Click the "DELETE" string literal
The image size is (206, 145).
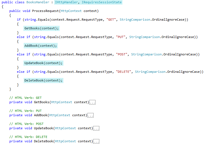click(123, 72)
